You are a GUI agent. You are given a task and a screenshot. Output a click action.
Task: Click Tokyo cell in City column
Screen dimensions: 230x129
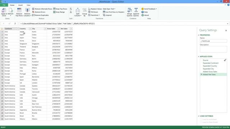[39, 38]
